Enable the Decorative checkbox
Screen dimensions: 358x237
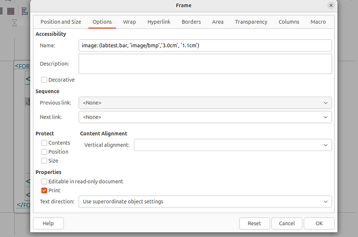click(44, 80)
